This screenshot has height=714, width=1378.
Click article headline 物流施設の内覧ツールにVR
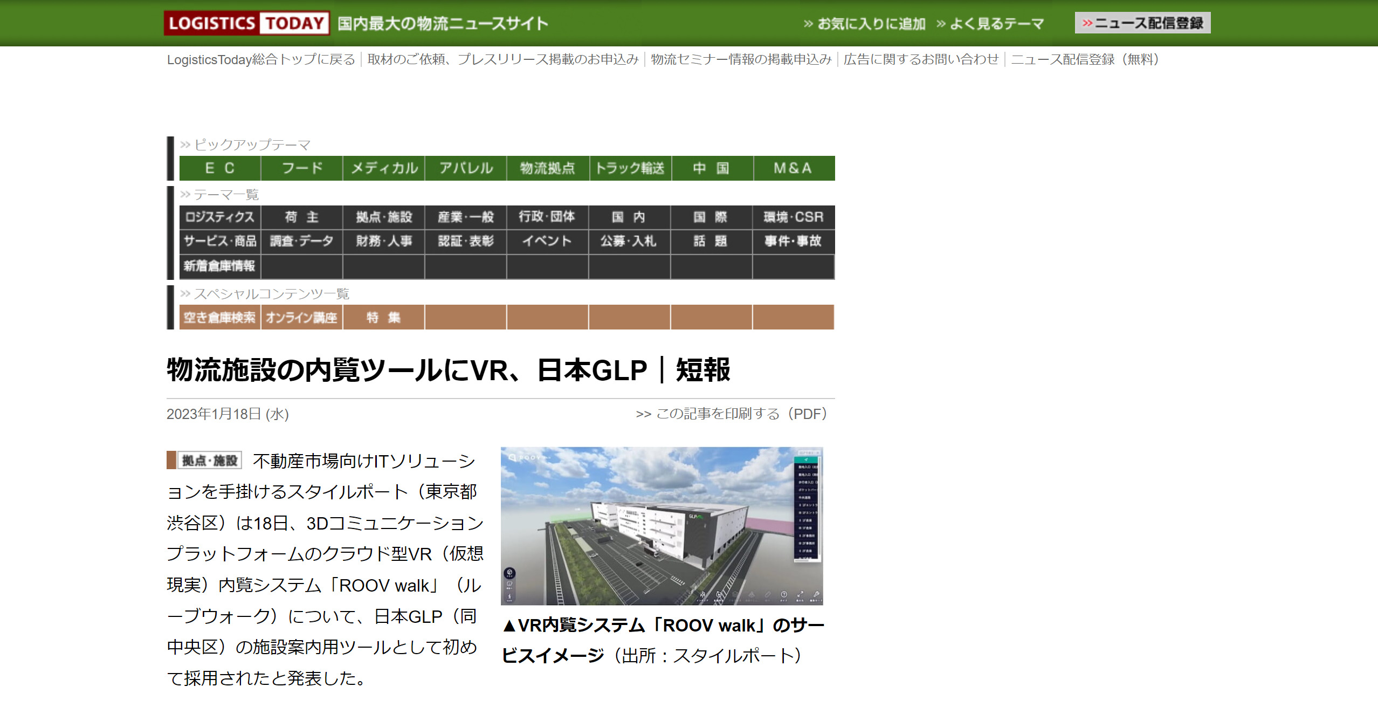[449, 370]
